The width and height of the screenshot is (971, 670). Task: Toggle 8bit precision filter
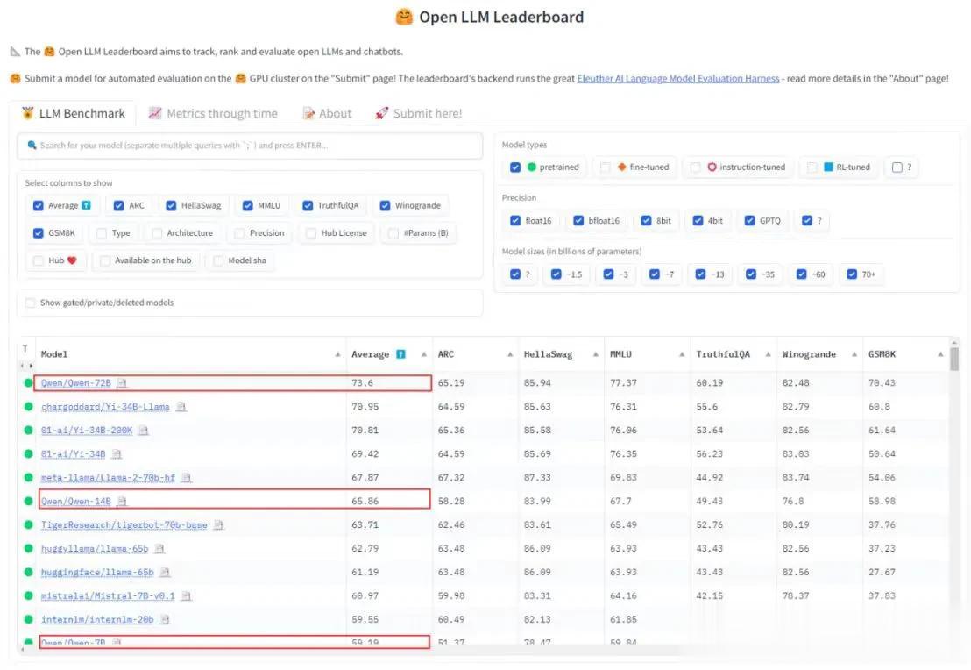[x=647, y=221]
